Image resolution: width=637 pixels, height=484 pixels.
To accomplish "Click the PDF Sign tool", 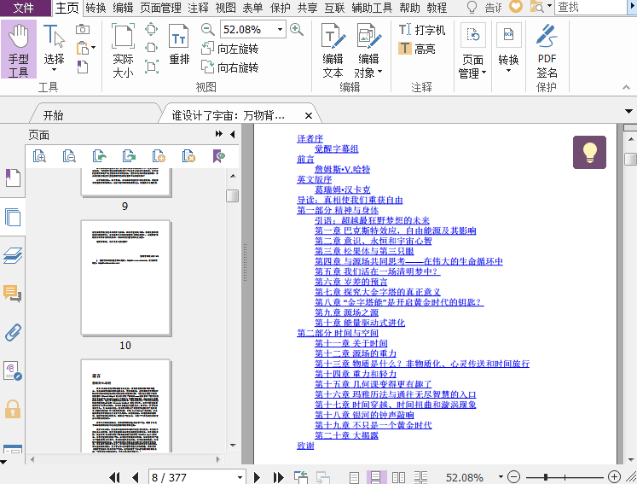I will (x=547, y=50).
